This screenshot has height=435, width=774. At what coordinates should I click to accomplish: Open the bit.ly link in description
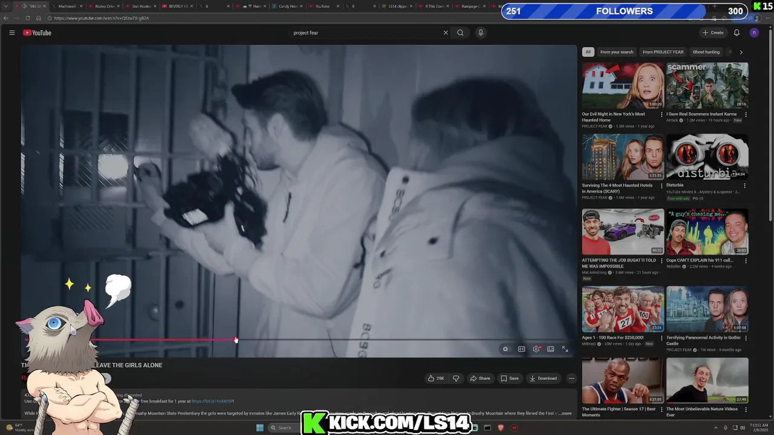pyautogui.click(x=212, y=401)
